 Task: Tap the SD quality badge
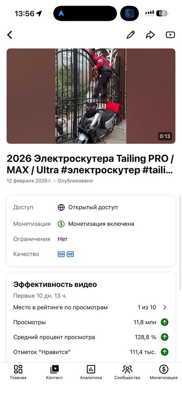(61, 254)
